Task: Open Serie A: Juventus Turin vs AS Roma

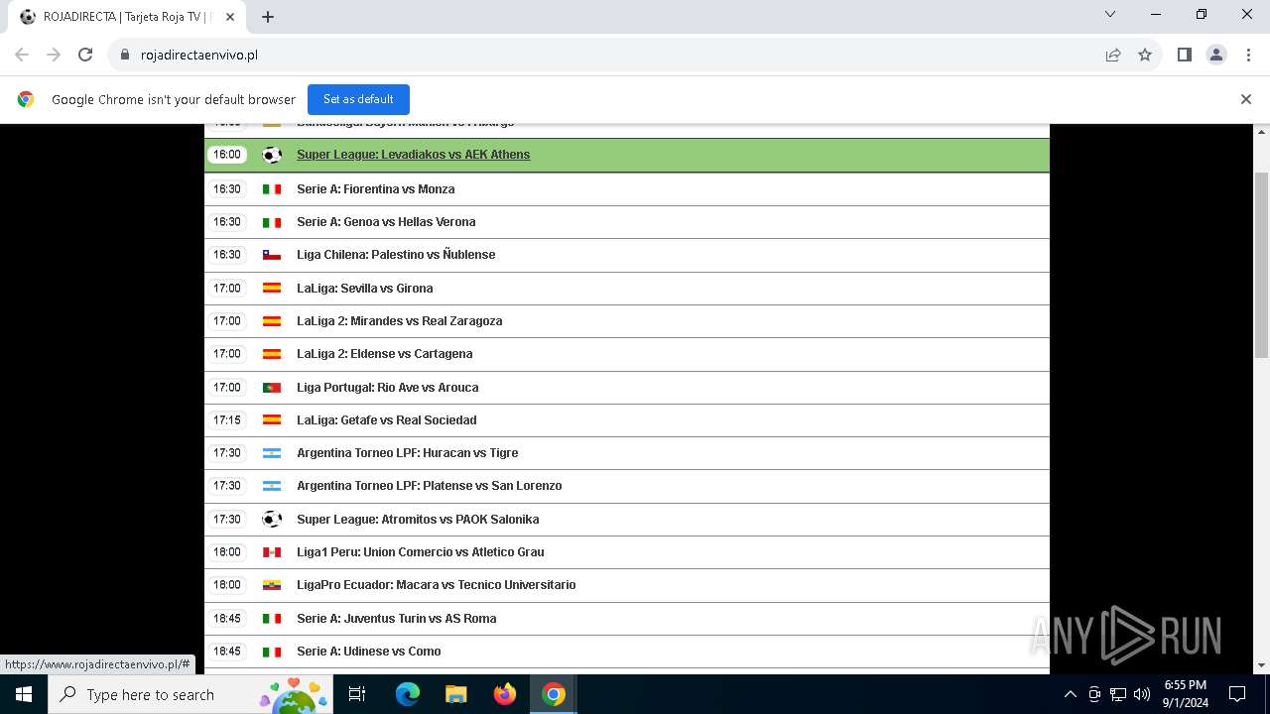Action: click(x=397, y=619)
